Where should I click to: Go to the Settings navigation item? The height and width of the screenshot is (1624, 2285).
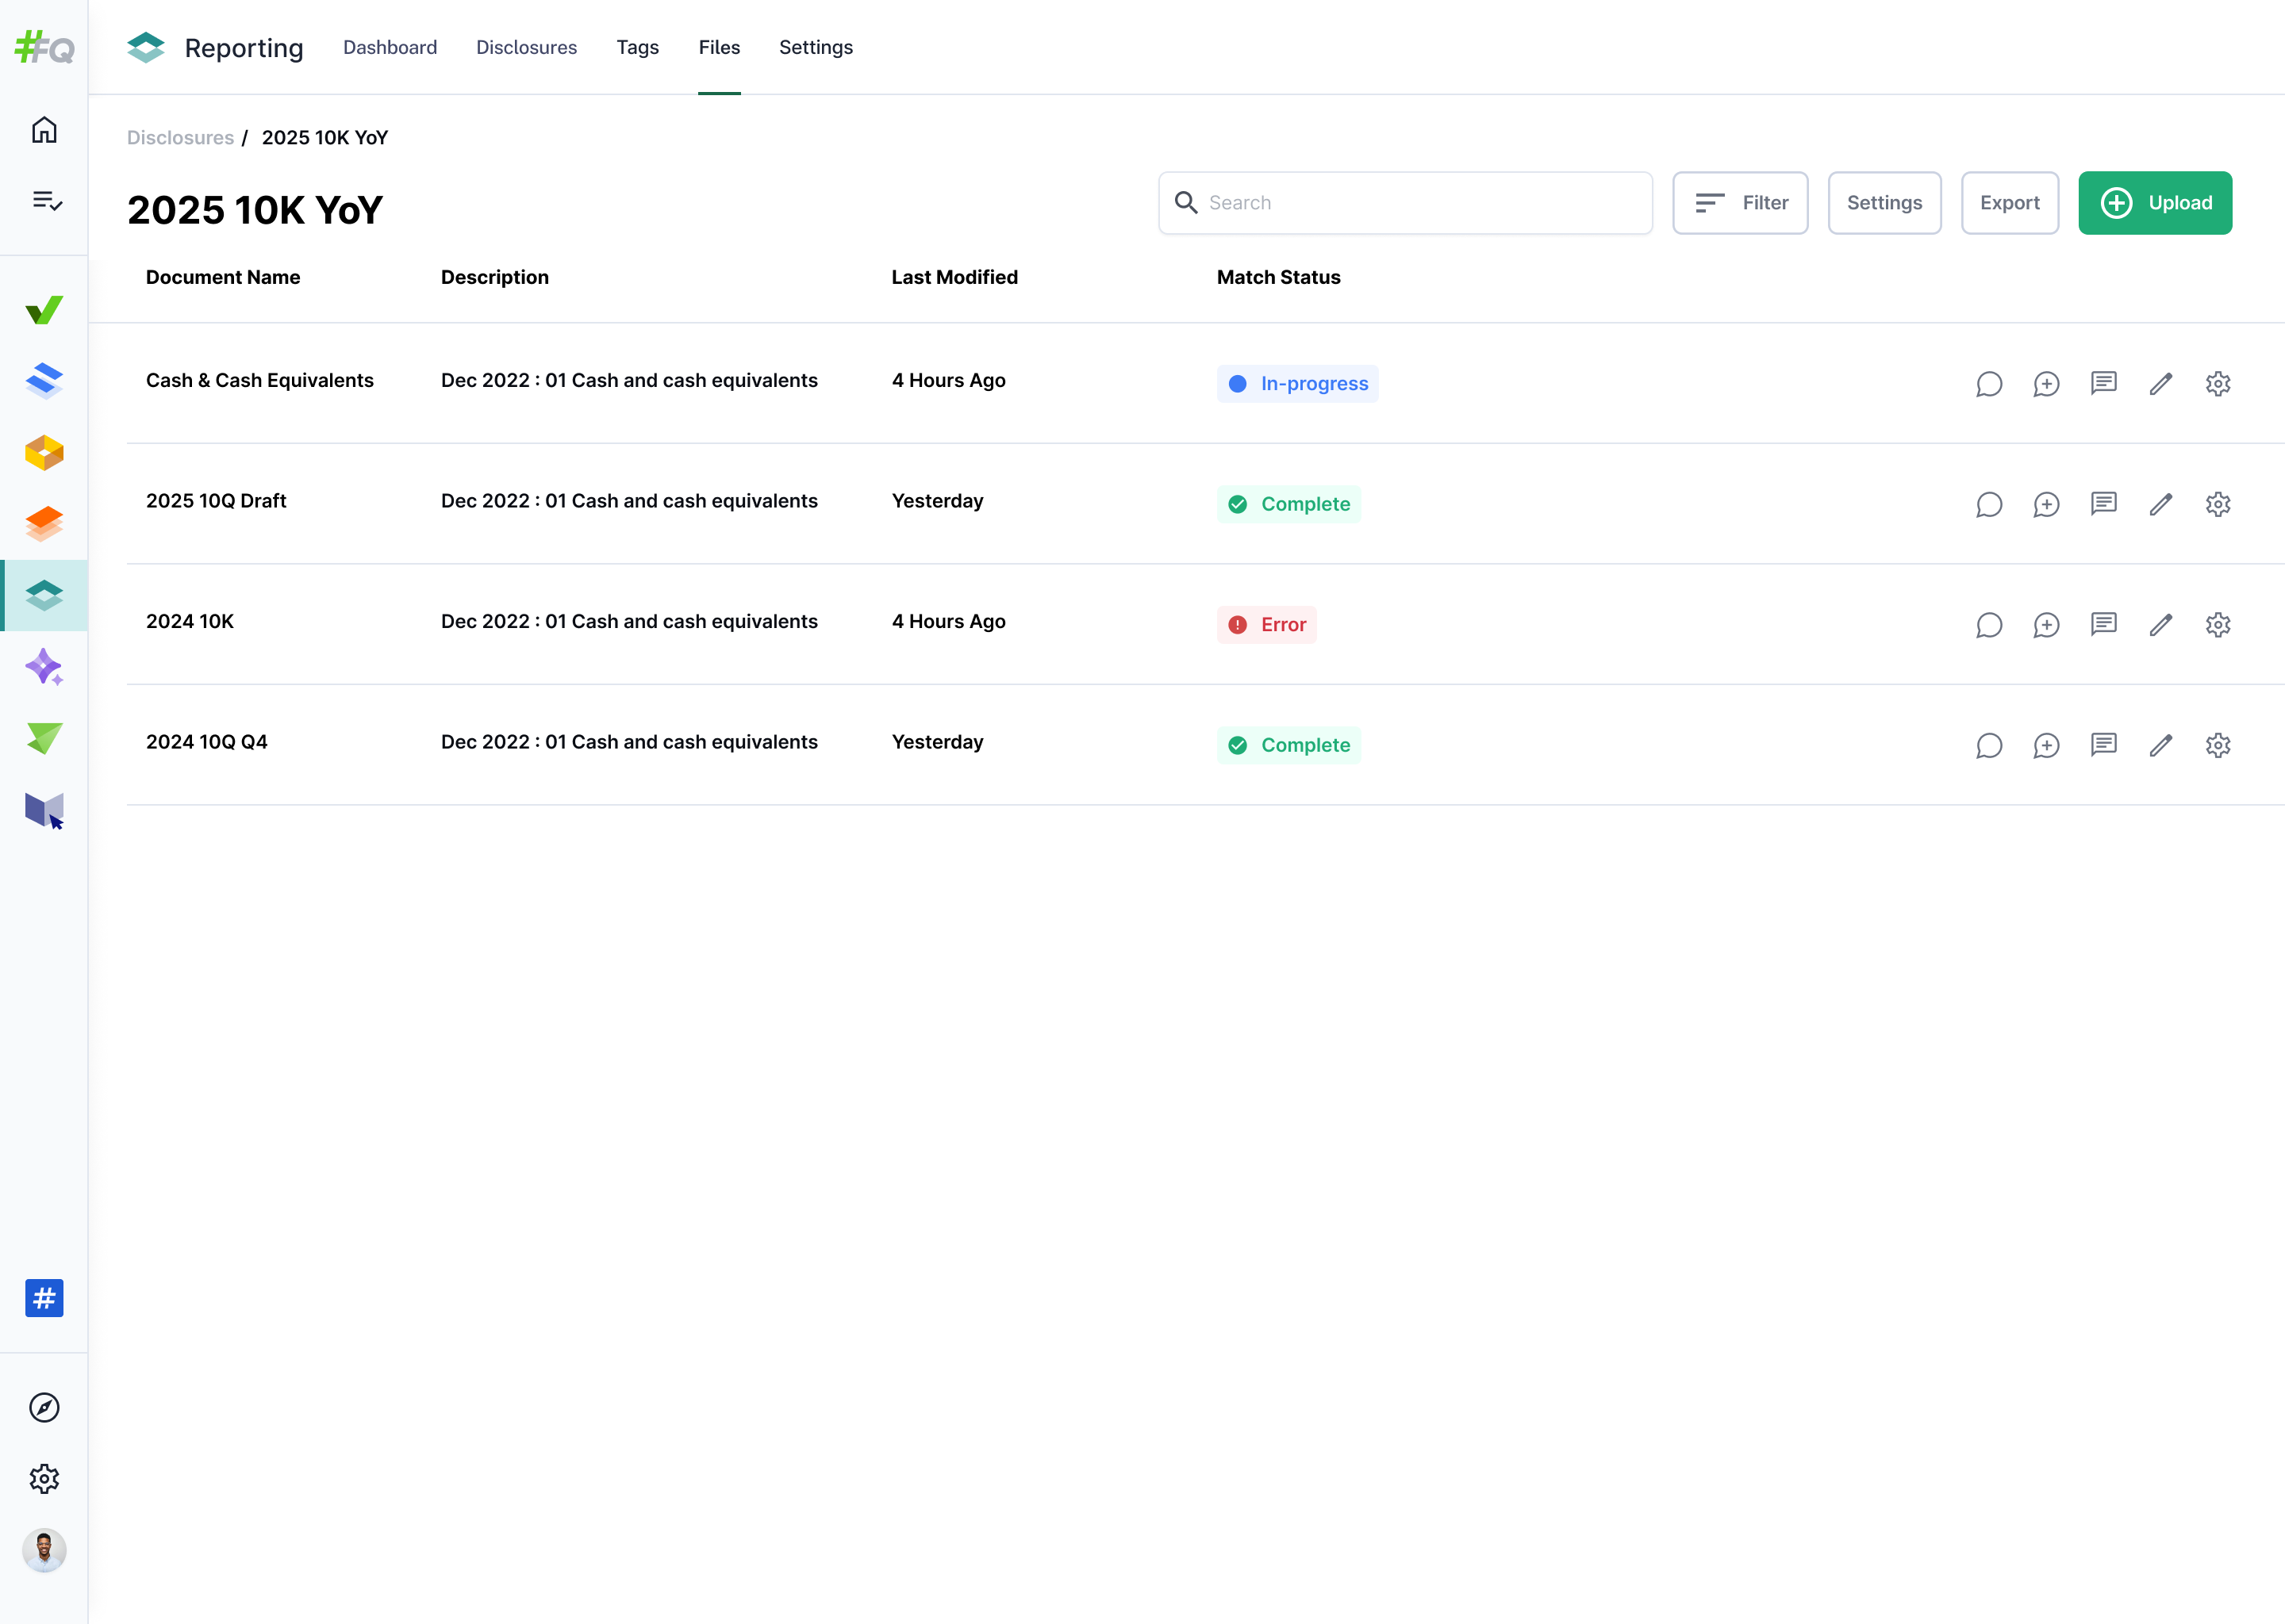[x=816, y=47]
